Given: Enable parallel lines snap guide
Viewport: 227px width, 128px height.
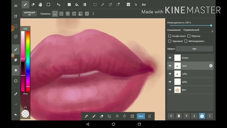Looking at the screenshot, I should coord(61,14).
